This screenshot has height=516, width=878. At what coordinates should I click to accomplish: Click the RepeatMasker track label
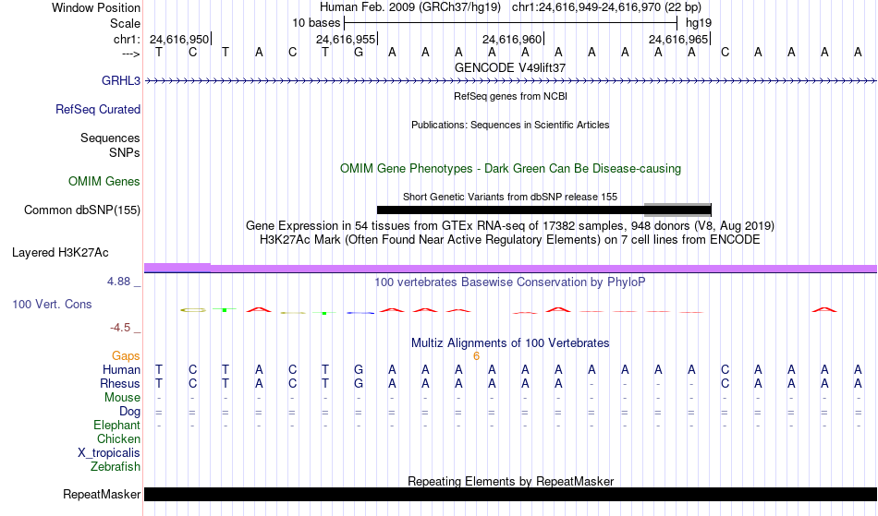(102, 494)
